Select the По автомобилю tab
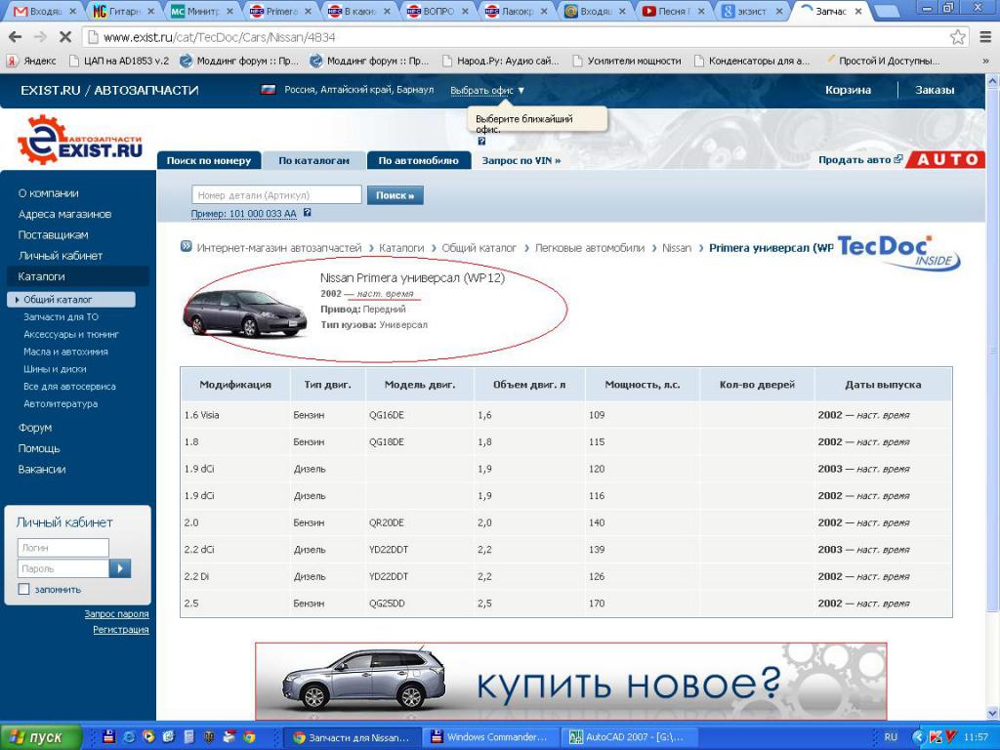Screen dimensions: 1000x750 pos(418,161)
